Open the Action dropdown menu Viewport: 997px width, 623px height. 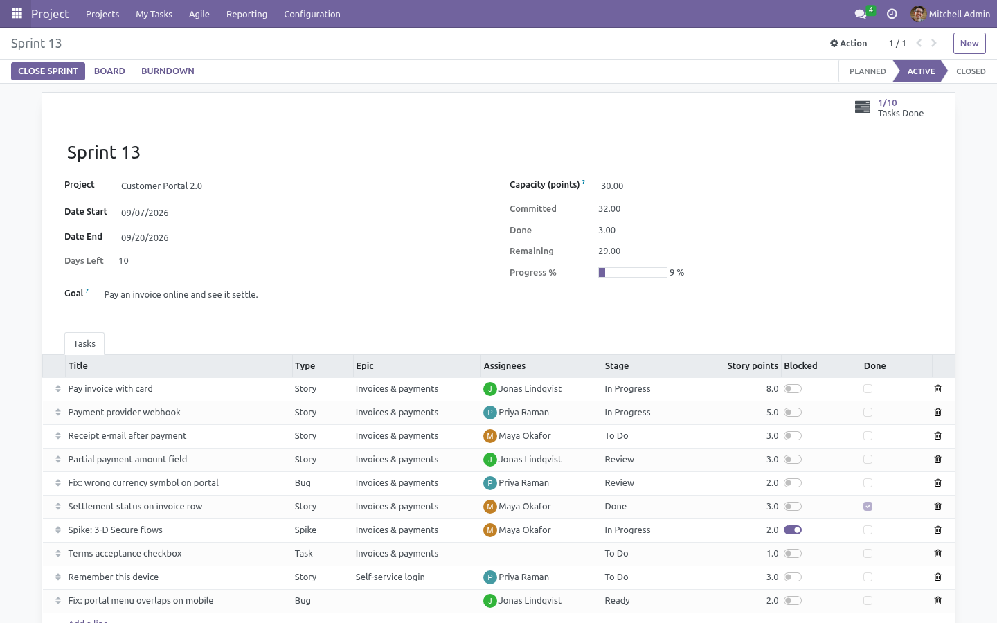pyautogui.click(x=848, y=43)
